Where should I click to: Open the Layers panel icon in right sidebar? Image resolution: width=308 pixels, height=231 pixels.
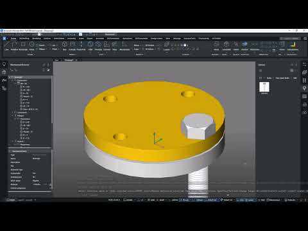304,73
